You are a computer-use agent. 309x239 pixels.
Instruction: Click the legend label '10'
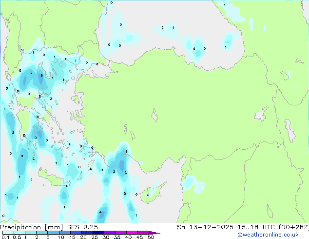[61, 237]
